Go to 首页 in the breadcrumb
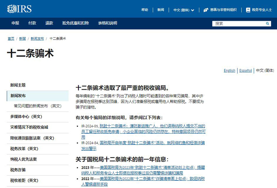This screenshot has width=277, height=188. 11,38
